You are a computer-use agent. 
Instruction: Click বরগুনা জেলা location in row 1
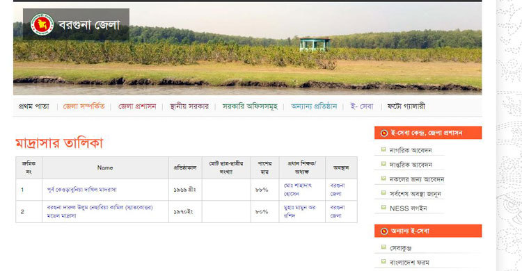coord(338,190)
